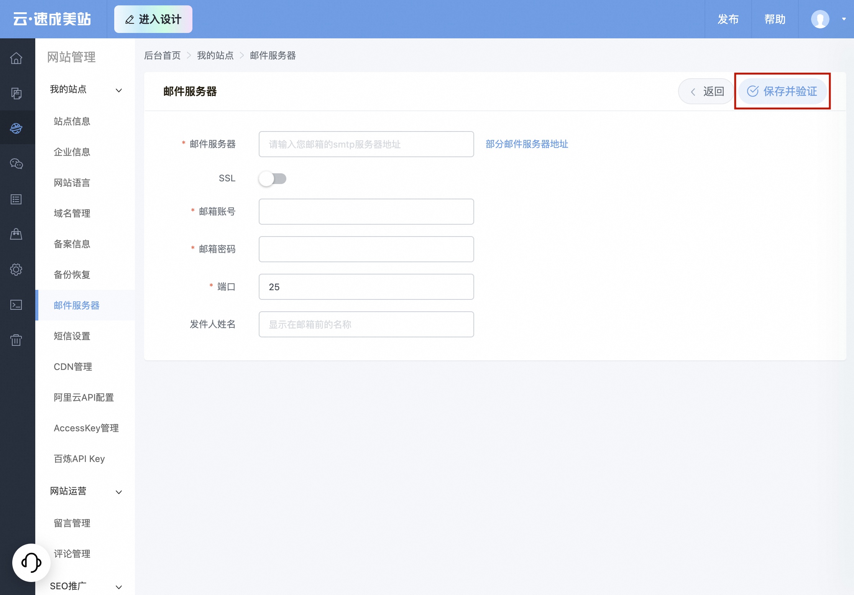
Task: Open 备案信息 in side menu
Action: [x=72, y=244]
